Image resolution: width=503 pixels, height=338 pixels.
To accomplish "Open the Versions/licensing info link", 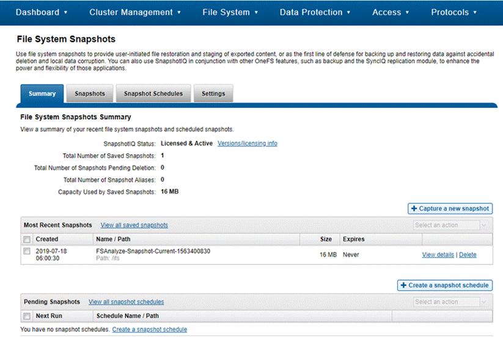I will click(247, 143).
